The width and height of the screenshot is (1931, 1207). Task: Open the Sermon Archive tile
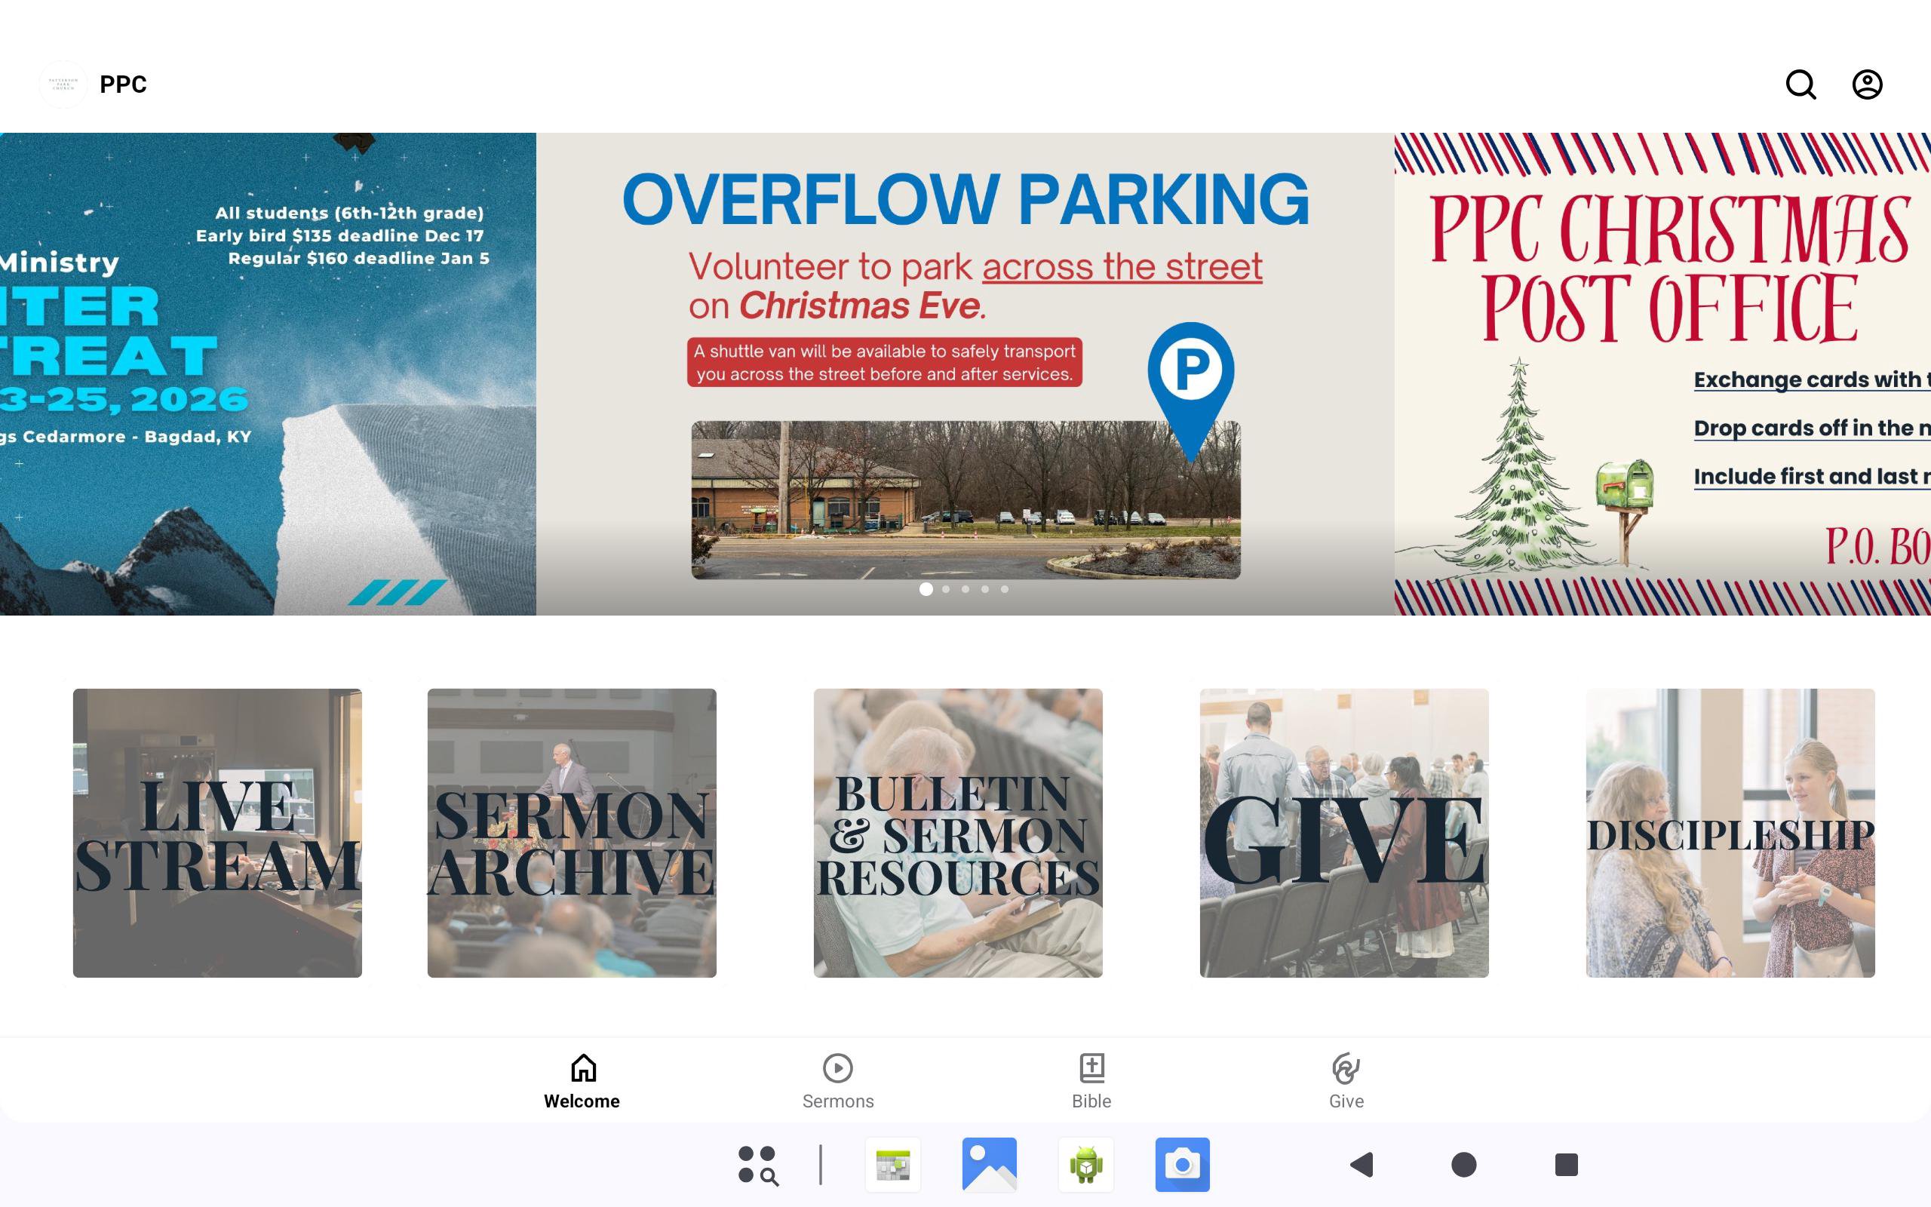pyautogui.click(x=571, y=833)
